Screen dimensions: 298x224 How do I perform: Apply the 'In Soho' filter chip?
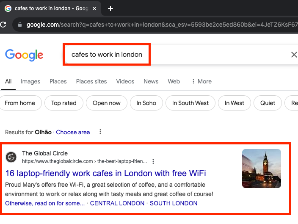tap(146, 103)
